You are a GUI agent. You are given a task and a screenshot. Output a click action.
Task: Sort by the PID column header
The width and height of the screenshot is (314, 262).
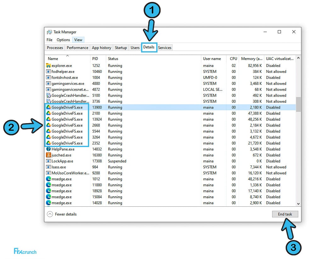tap(98, 59)
